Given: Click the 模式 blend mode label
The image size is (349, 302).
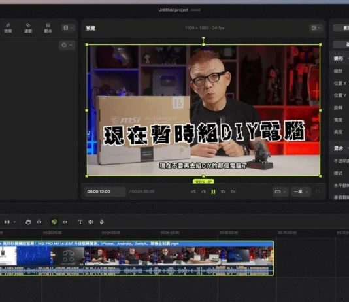Looking at the screenshot, I should pos(338,173).
